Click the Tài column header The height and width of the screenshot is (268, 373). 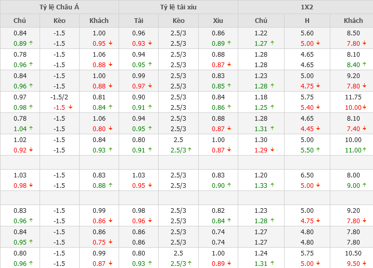coord(138,21)
